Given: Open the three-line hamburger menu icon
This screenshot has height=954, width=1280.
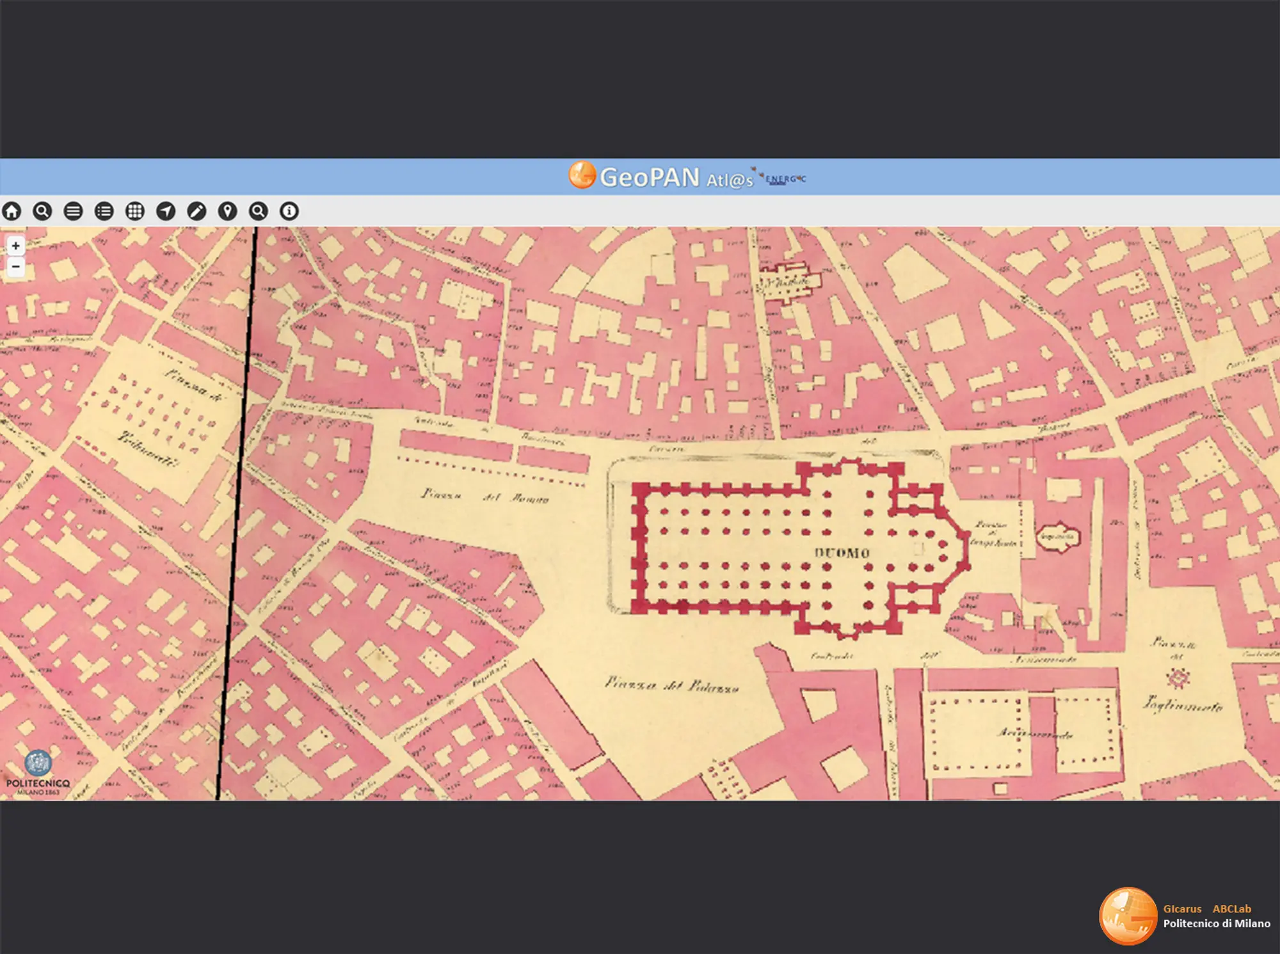Looking at the screenshot, I should (73, 211).
